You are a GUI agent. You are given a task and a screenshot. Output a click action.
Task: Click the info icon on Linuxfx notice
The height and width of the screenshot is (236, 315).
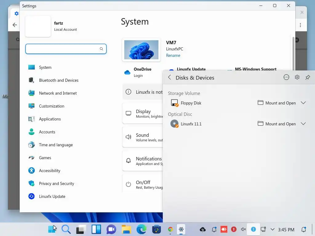(x=128, y=92)
